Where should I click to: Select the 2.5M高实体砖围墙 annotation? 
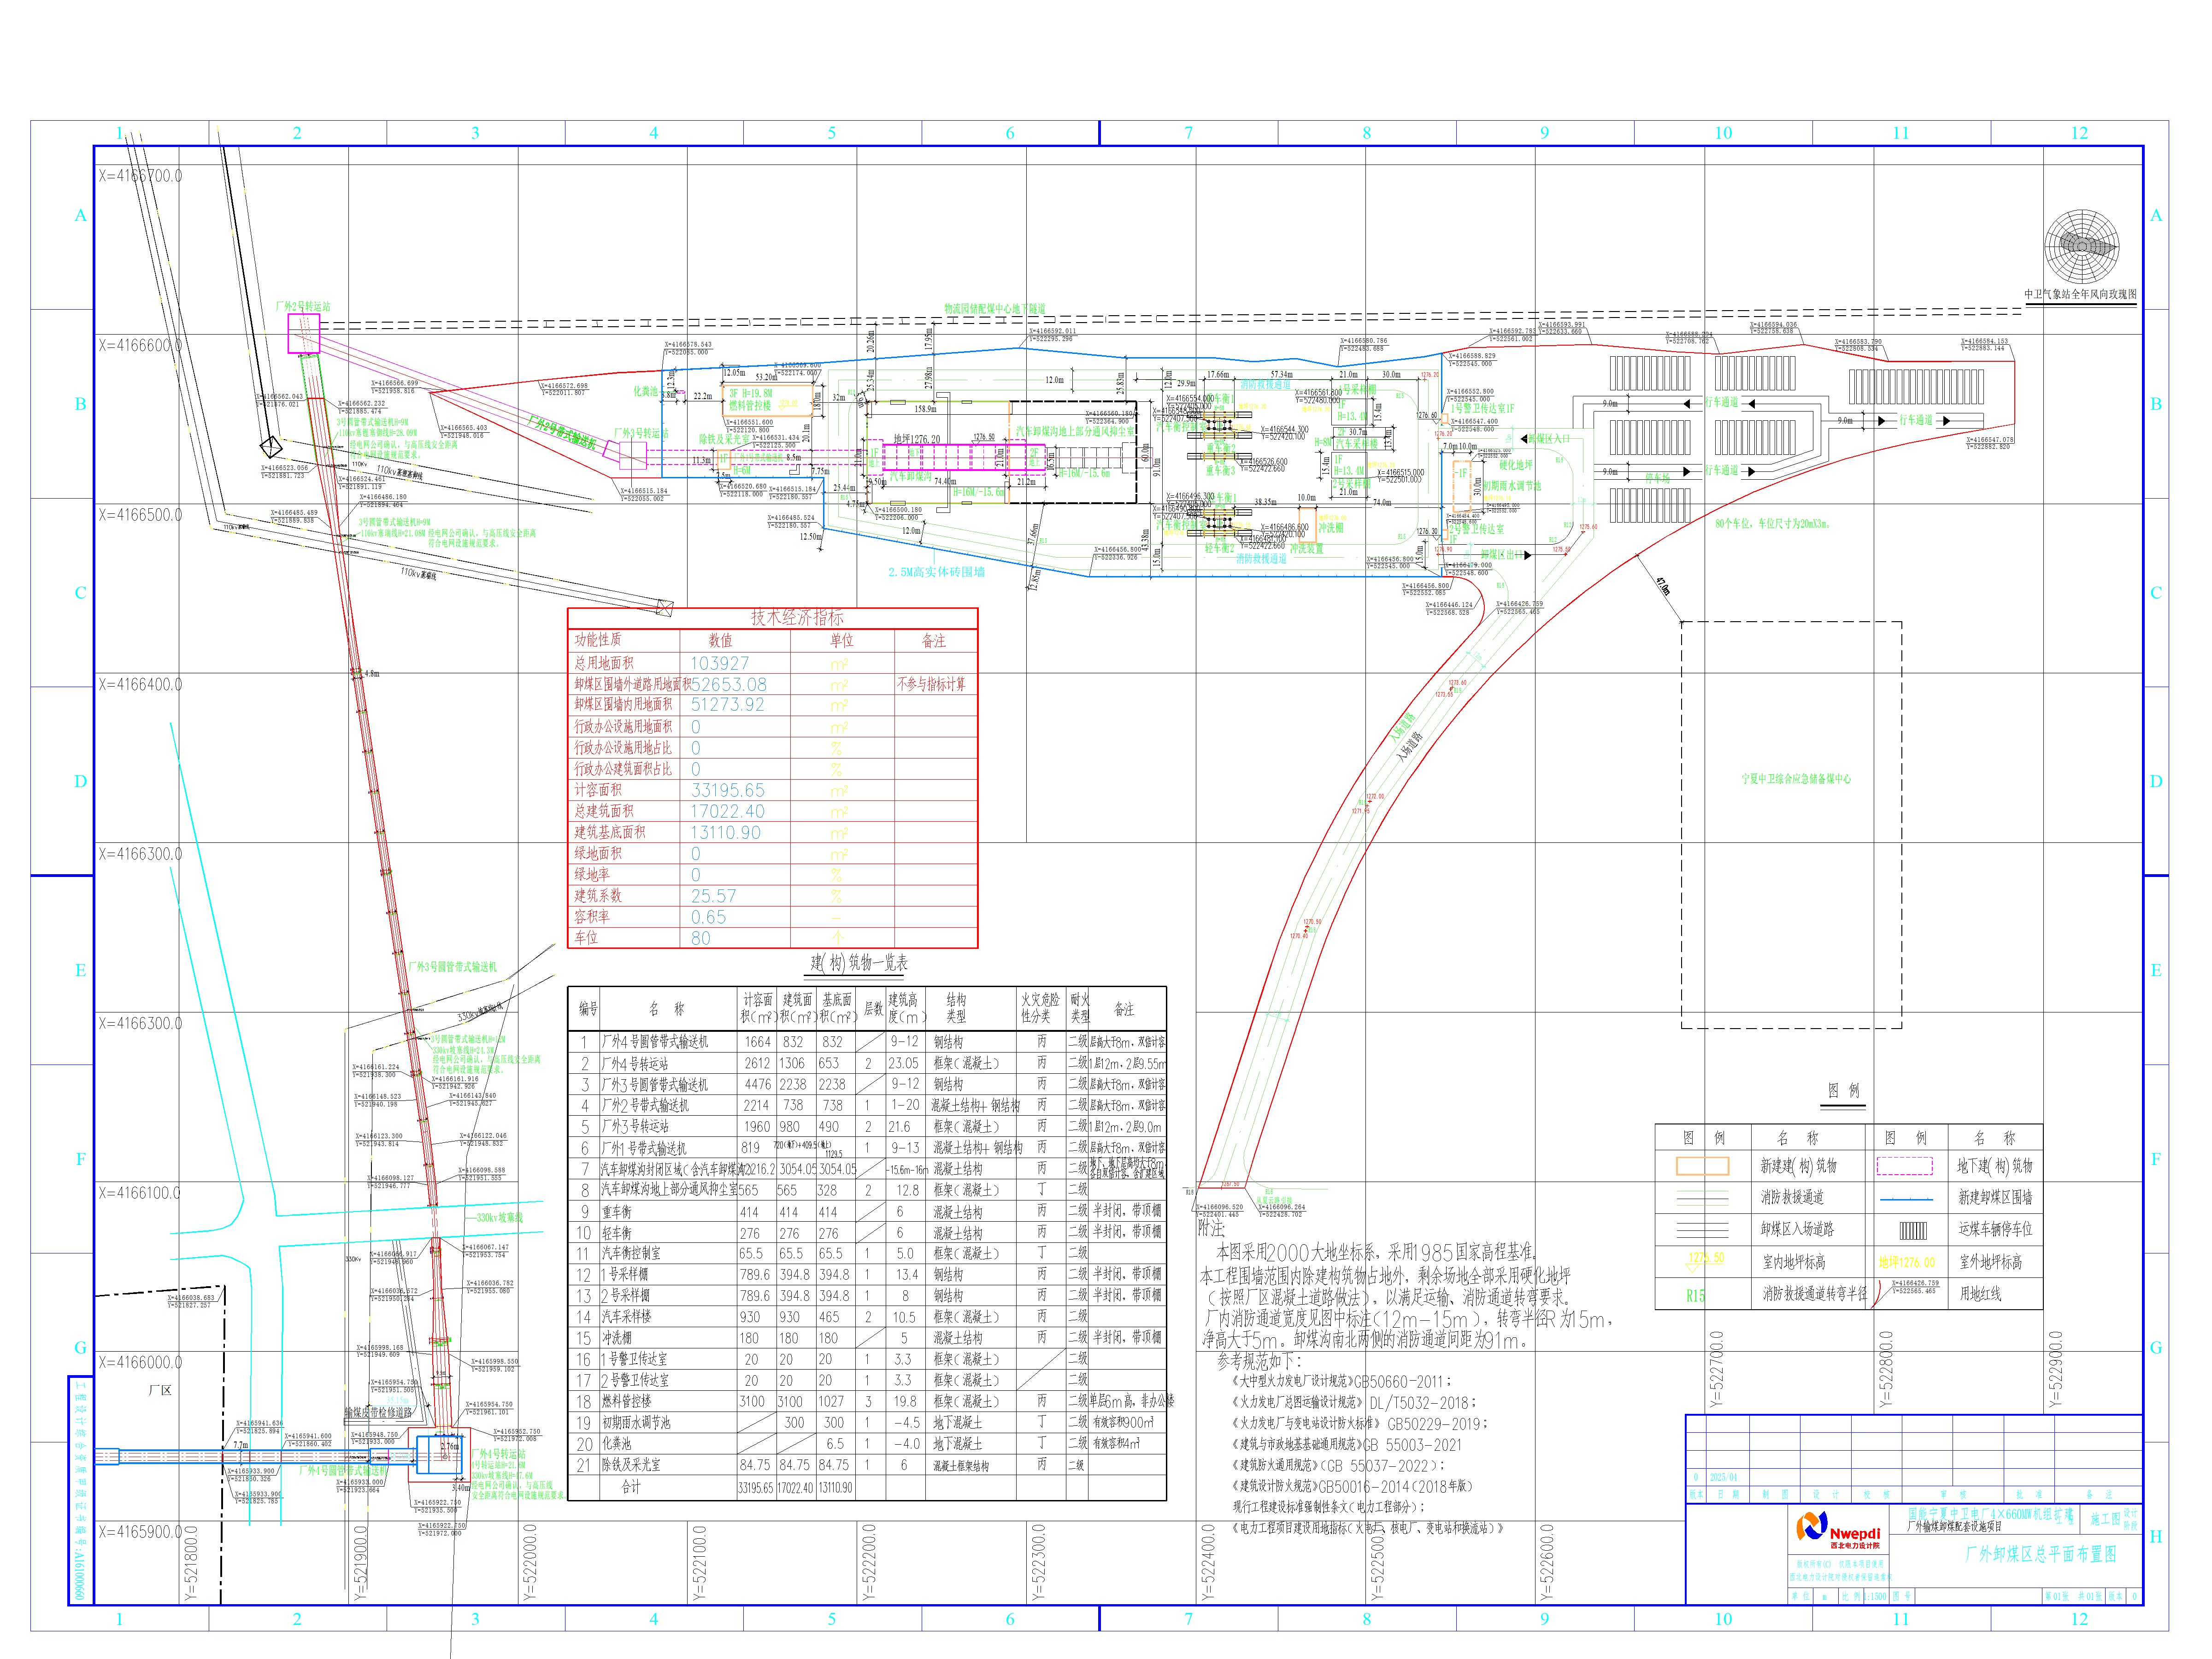pyautogui.click(x=936, y=572)
